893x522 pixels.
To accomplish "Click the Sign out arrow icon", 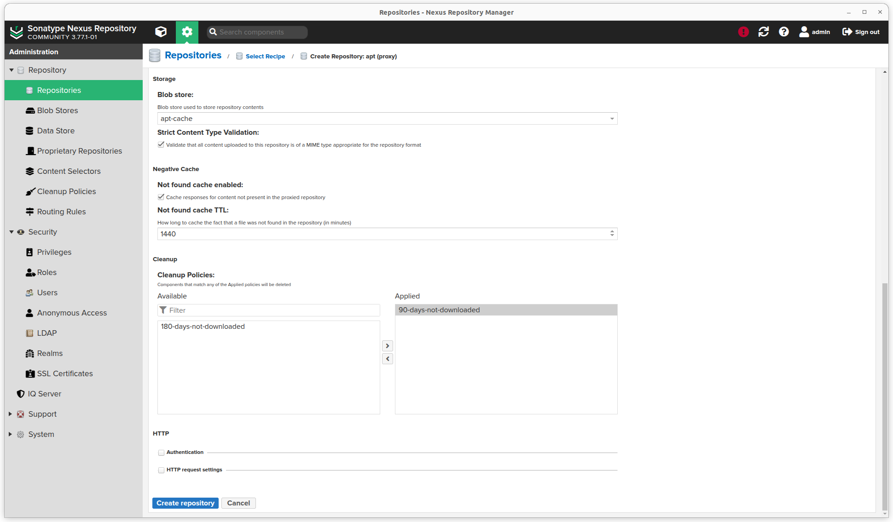I will click(x=847, y=32).
